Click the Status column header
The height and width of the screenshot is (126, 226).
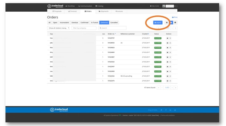click(x=156, y=34)
